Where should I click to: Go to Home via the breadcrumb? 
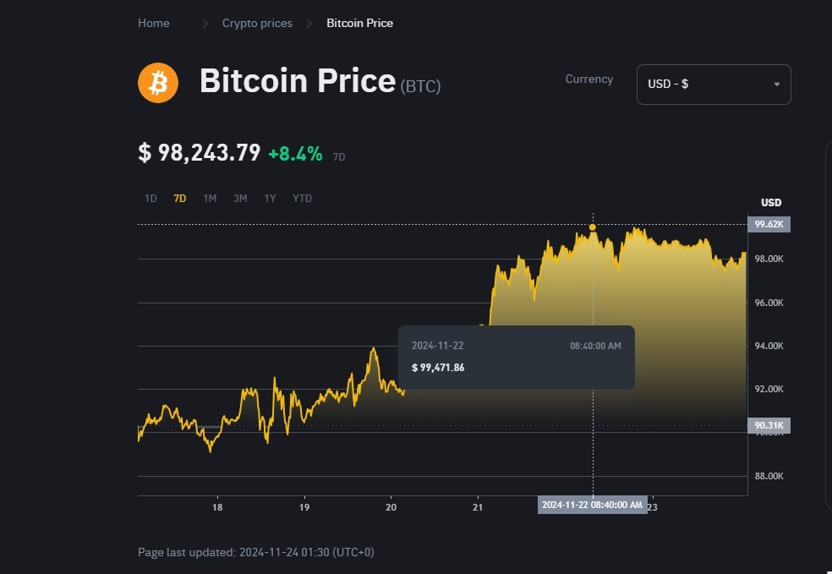(153, 23)
